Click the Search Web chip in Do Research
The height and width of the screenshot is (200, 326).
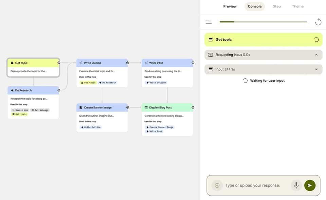(20, 110)
